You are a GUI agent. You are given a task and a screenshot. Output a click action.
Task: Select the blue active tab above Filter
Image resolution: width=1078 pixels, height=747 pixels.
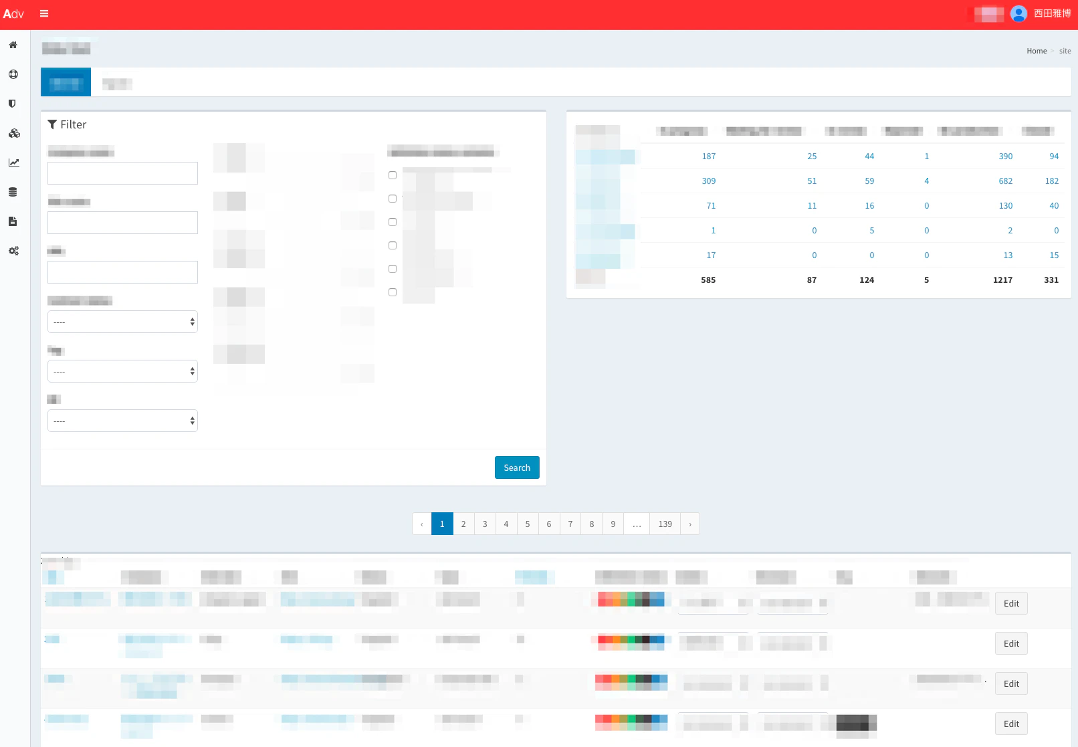point(66,82)
